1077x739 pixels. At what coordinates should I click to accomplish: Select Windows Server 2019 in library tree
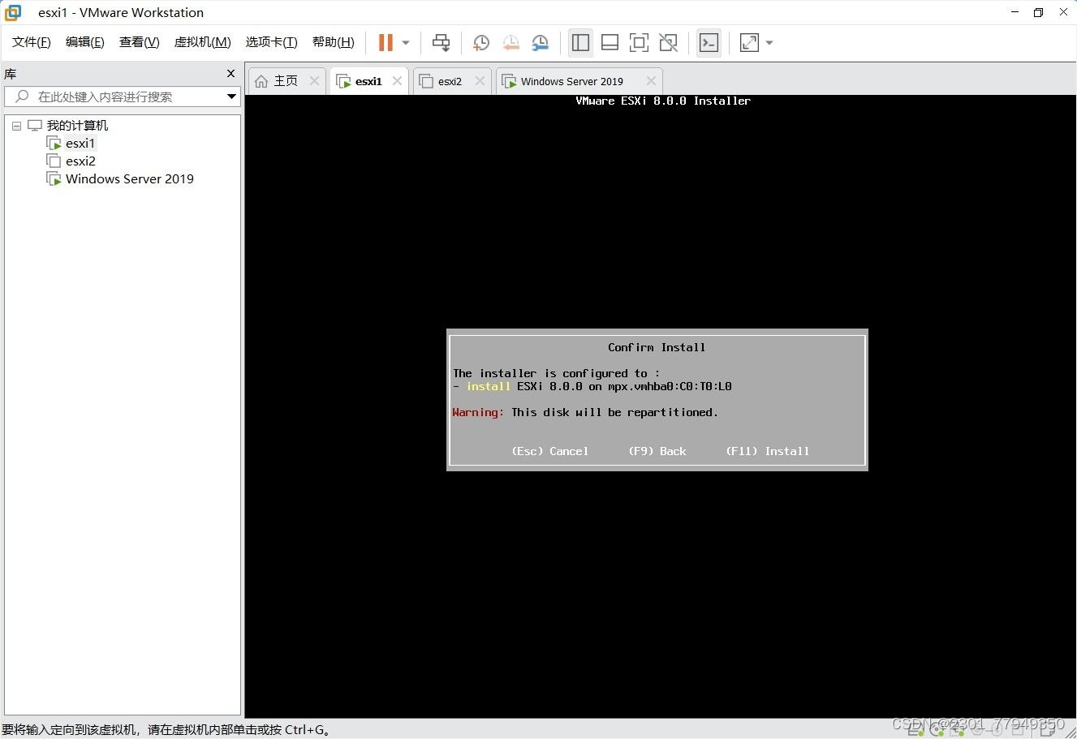click(130, 179)
